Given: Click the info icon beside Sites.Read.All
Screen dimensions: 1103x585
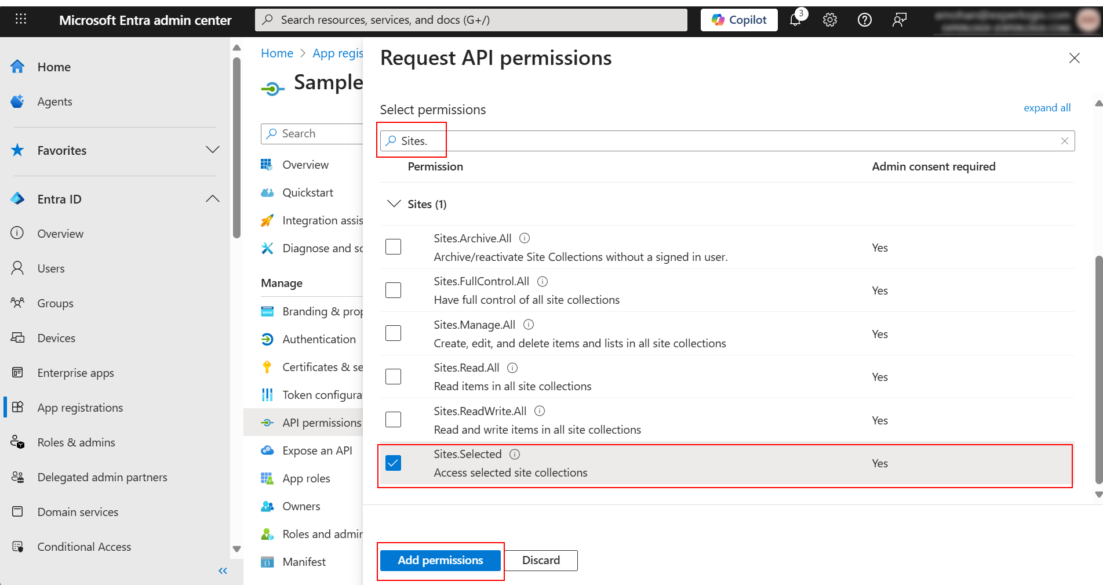Looking at the screenshot, I should coord(512,368).
